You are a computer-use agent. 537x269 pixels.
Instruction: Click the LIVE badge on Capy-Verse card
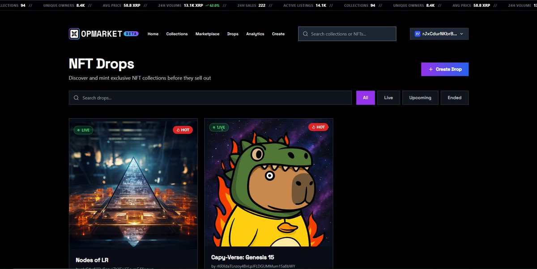tap(219, 127)
